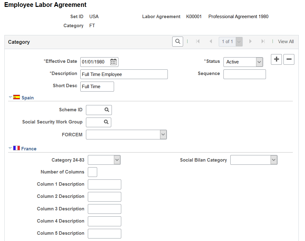The height and width of the screenshot is (241, 305).
Task: Click the Spain flag icon
Action: (17, 97)
